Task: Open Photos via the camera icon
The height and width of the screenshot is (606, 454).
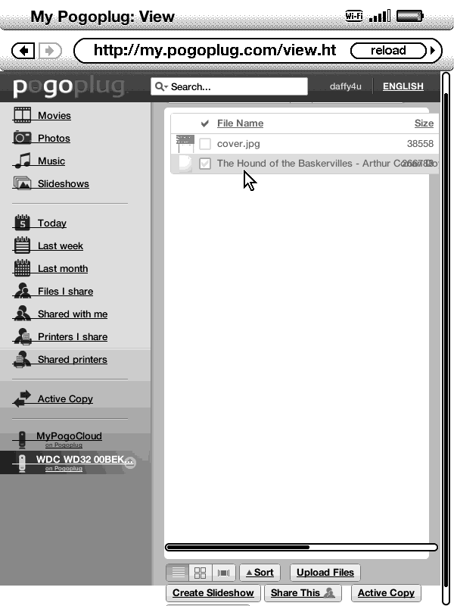Action: point(22,138)
